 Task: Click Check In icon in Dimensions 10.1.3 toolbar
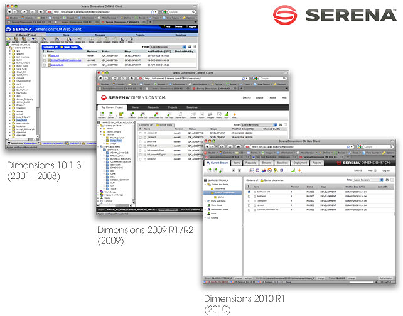click(x=34, y=39)
